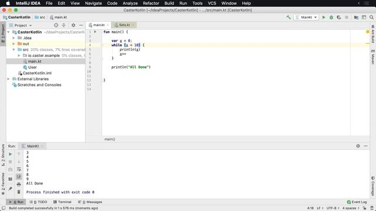This screenshot has width=376, height=211.
Task: Toggle tool window bars in status corner
Action: [x=4, y=208]
